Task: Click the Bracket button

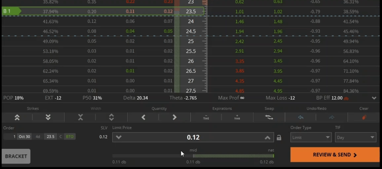Action: click(x=16, y=156)
